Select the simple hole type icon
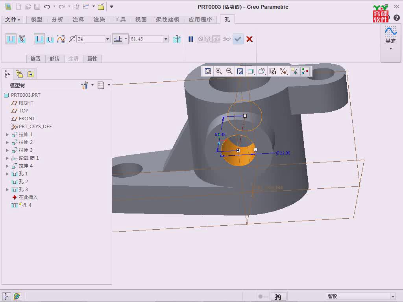This screenshot has width=403, height=302. 11,39
